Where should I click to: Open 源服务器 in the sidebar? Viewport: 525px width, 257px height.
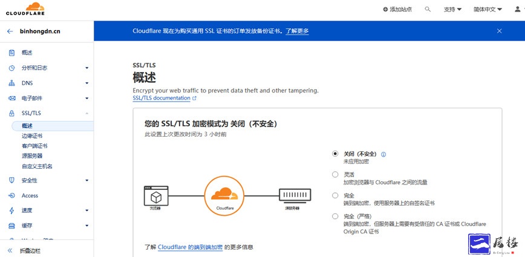coord(32,156)
